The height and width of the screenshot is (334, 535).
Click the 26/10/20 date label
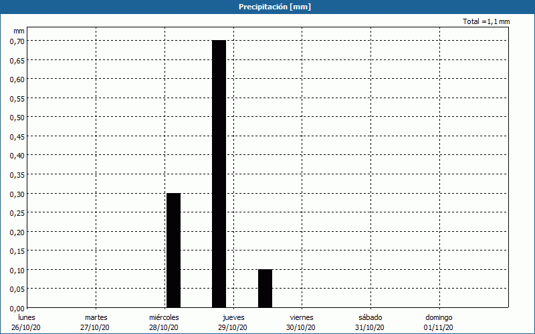[26, 327]
